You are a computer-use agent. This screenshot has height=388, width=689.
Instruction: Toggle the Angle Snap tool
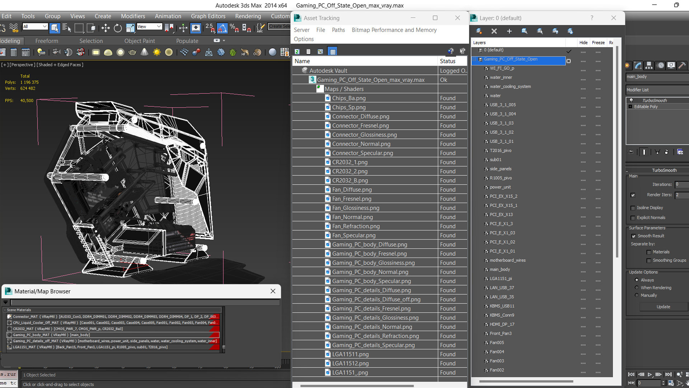point(222,28)
